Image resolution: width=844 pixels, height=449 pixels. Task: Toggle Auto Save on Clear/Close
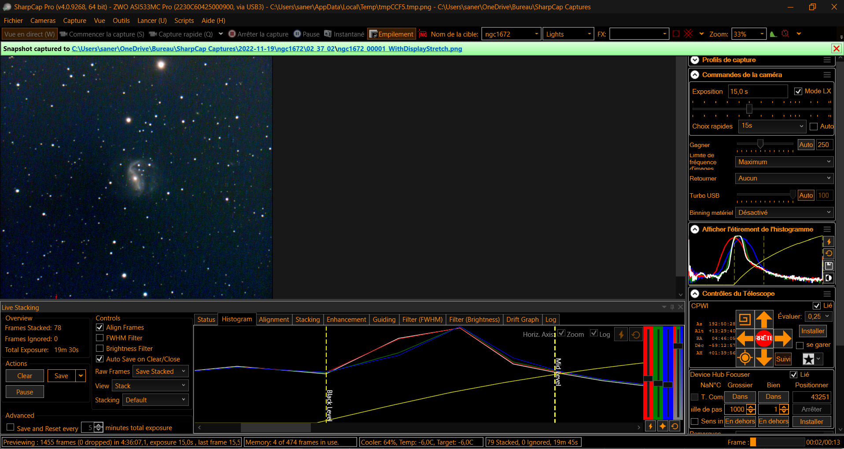(100, 359)
